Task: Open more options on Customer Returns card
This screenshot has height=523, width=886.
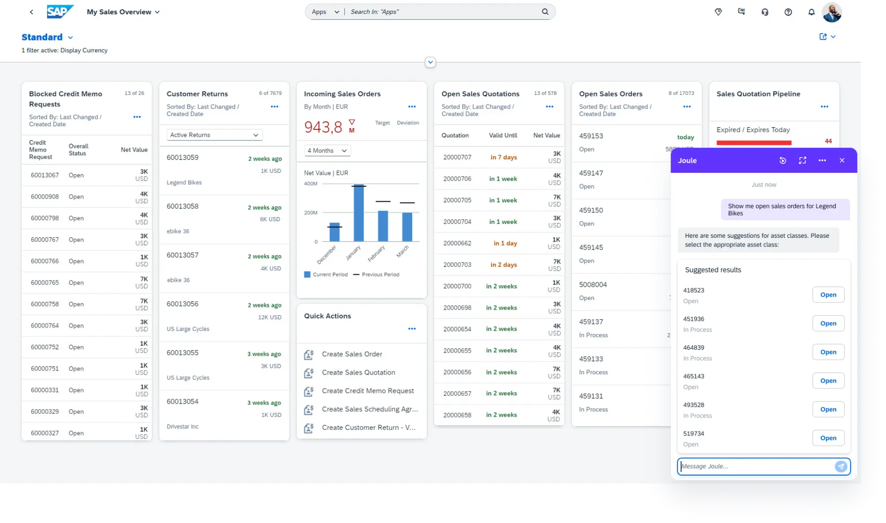Action: point(275,106)
